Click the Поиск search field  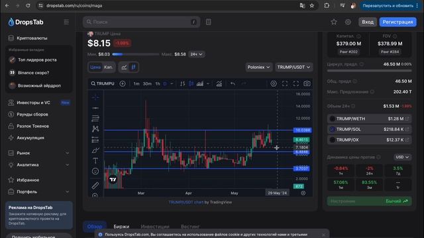click(x=141, y=22)
